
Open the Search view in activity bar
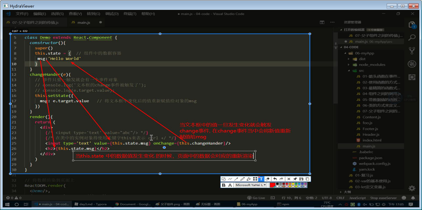click(x=412, y=37)
